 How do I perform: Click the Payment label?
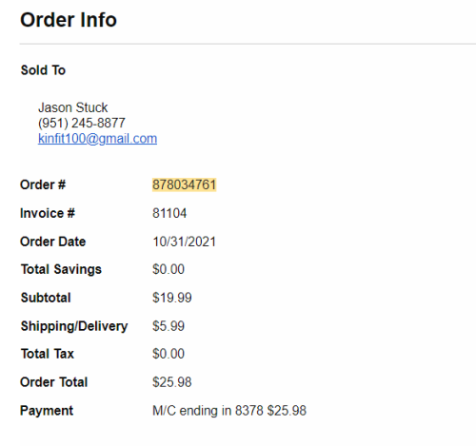[47, 411]
